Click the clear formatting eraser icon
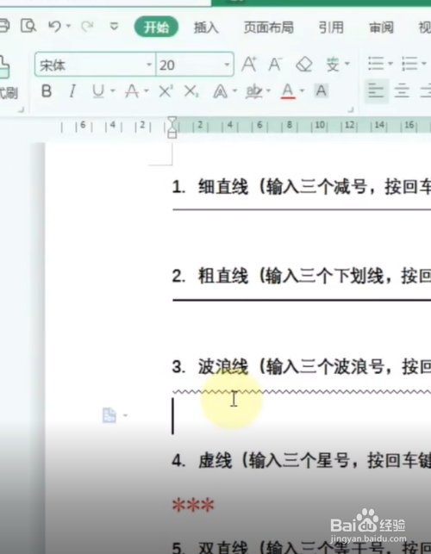 pyautogui.click(x=303, y=65)
